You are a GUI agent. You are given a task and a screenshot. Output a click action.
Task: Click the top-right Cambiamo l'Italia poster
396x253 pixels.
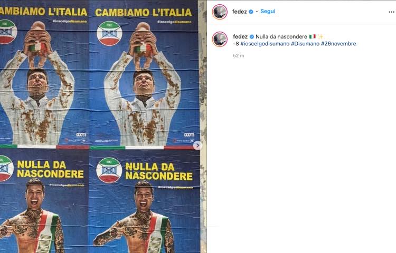144,75
